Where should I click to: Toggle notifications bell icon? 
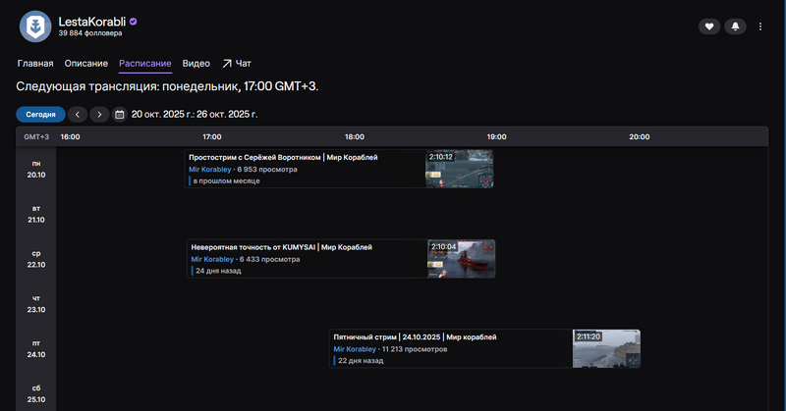[735, 26]
